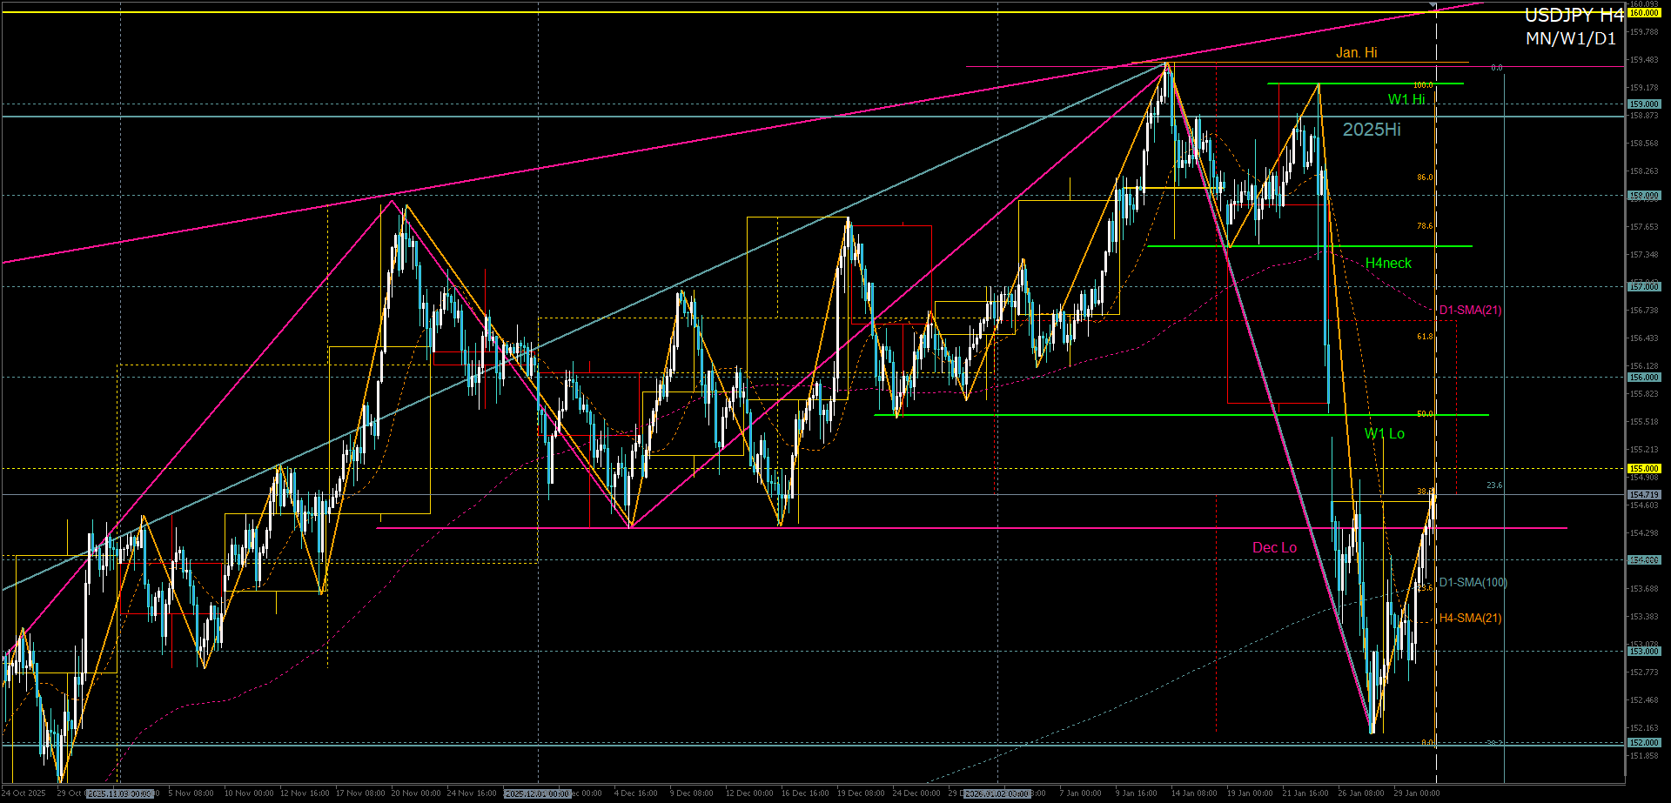Click the 61.8 Fibonacci level label
This screenshot has width=1671, height=803.
(x=1424, y=337)
